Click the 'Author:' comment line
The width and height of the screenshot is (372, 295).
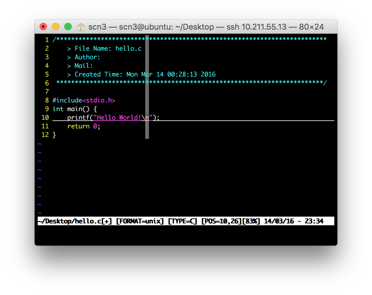[x=84, y=57]
